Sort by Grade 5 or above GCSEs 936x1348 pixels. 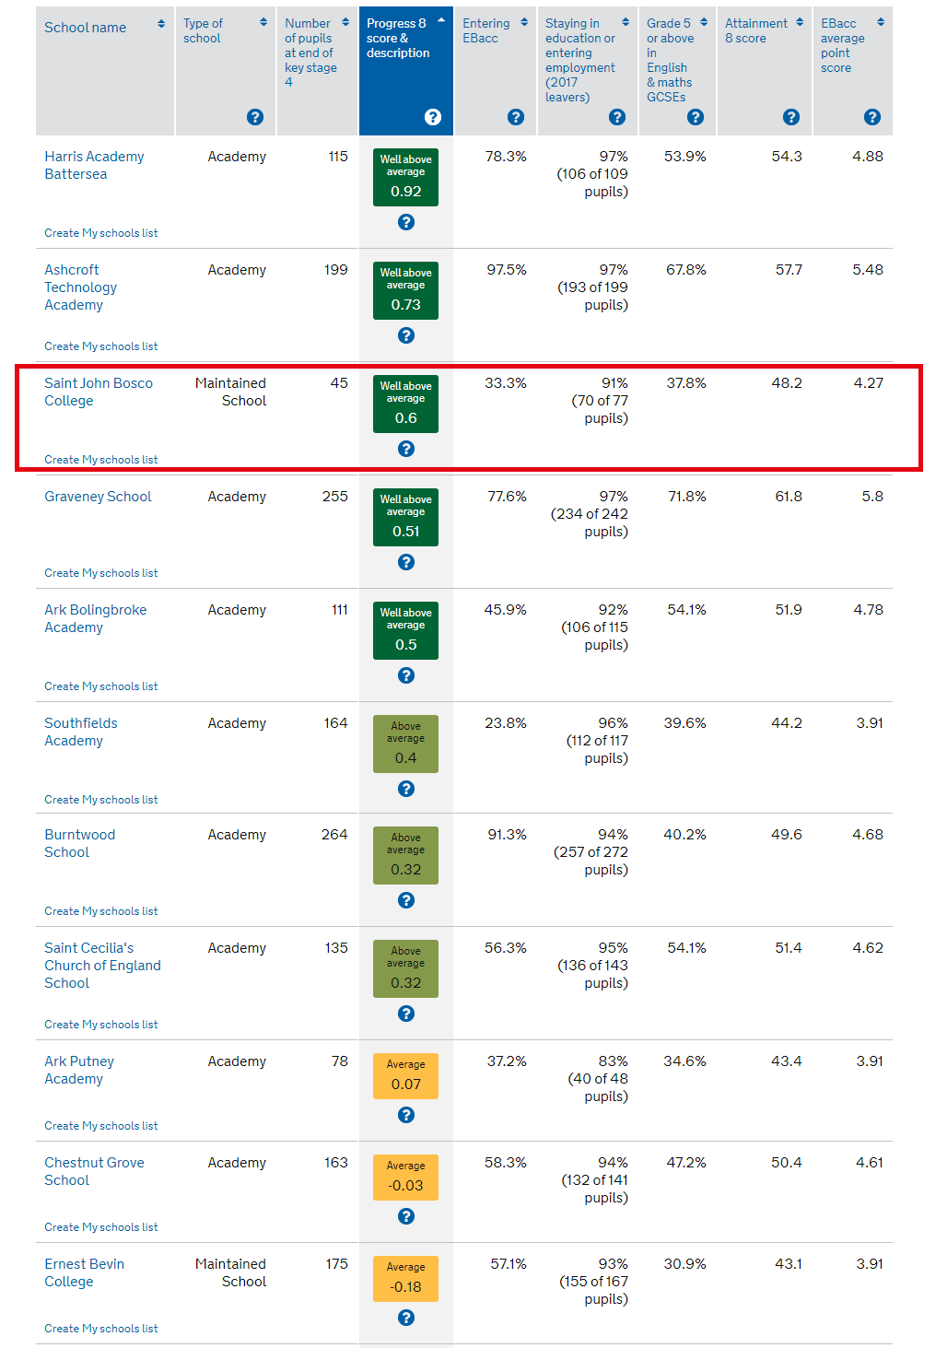pos(704,22)
